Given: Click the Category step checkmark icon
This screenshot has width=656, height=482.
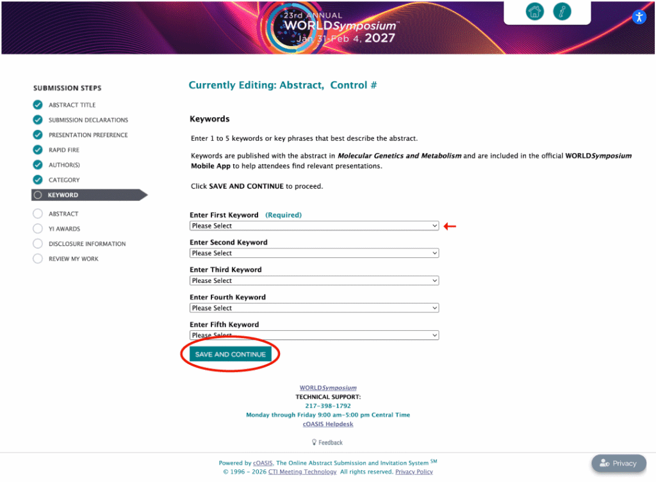Looking at the screenshot, I should (38, 180).
